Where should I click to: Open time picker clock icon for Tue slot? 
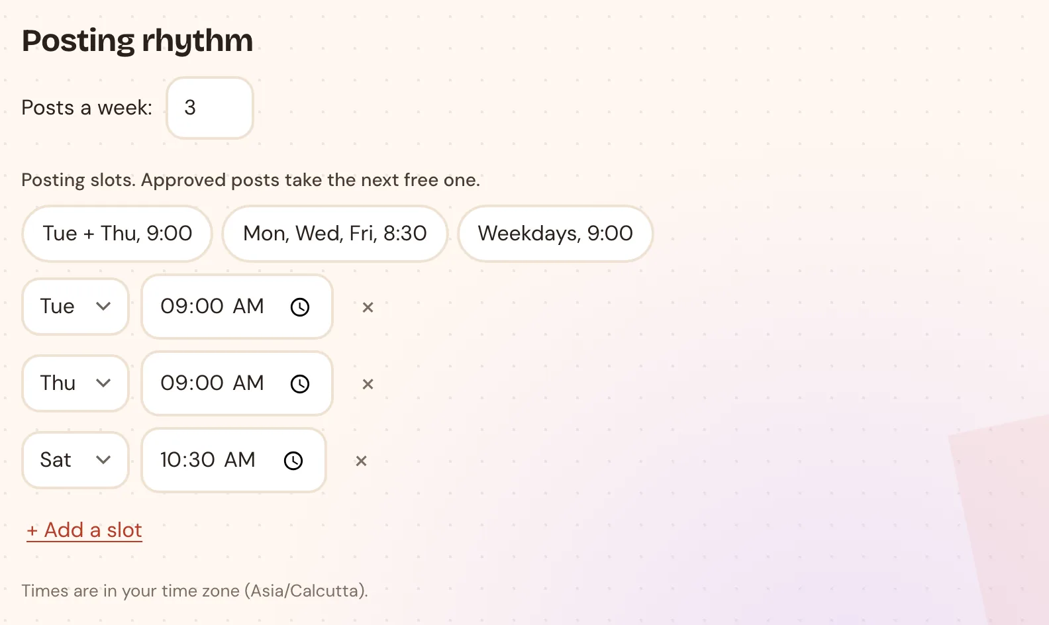(300, 307)
